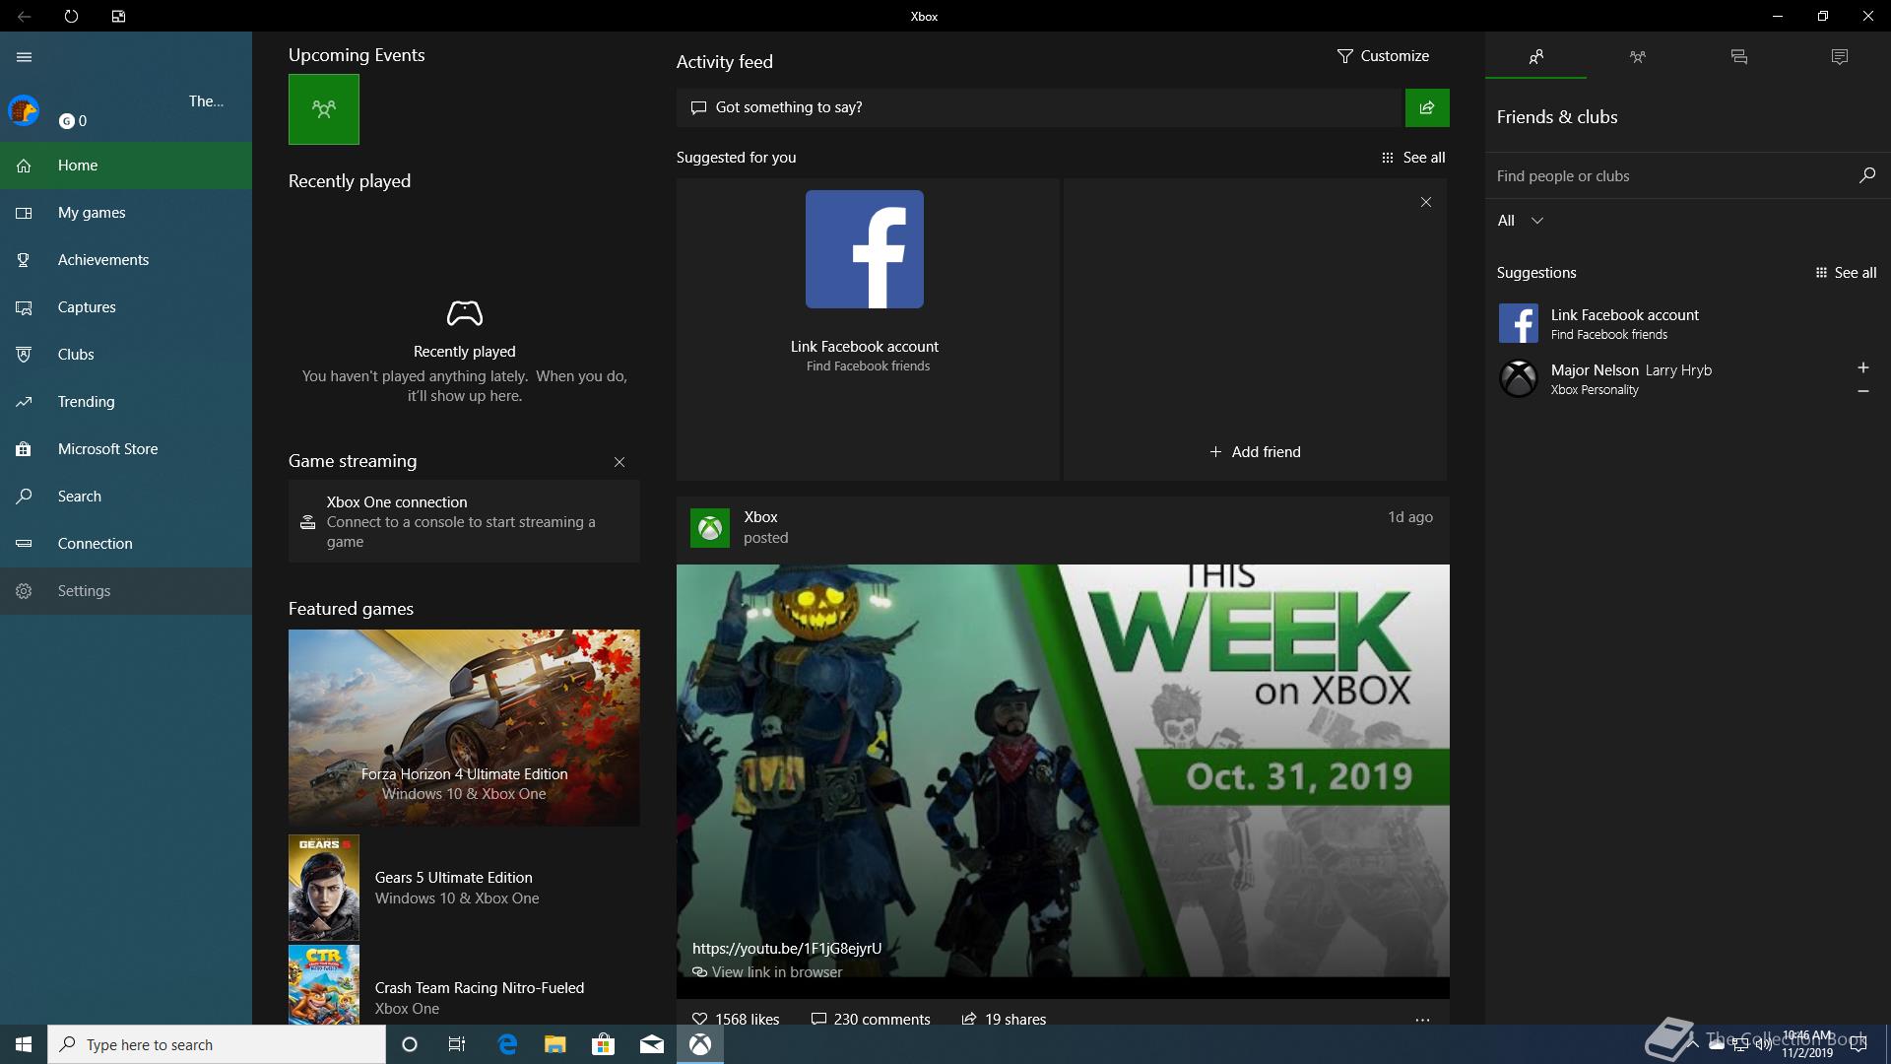Image resolution: width=1891 pixels, height=1064 pixels.
Task: Switch to the Parties tab icon
Action: point(1637,57)
